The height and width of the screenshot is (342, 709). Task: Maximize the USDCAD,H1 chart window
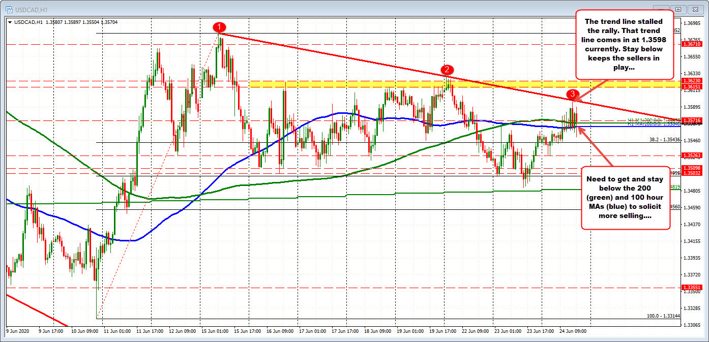pos(678,9)
